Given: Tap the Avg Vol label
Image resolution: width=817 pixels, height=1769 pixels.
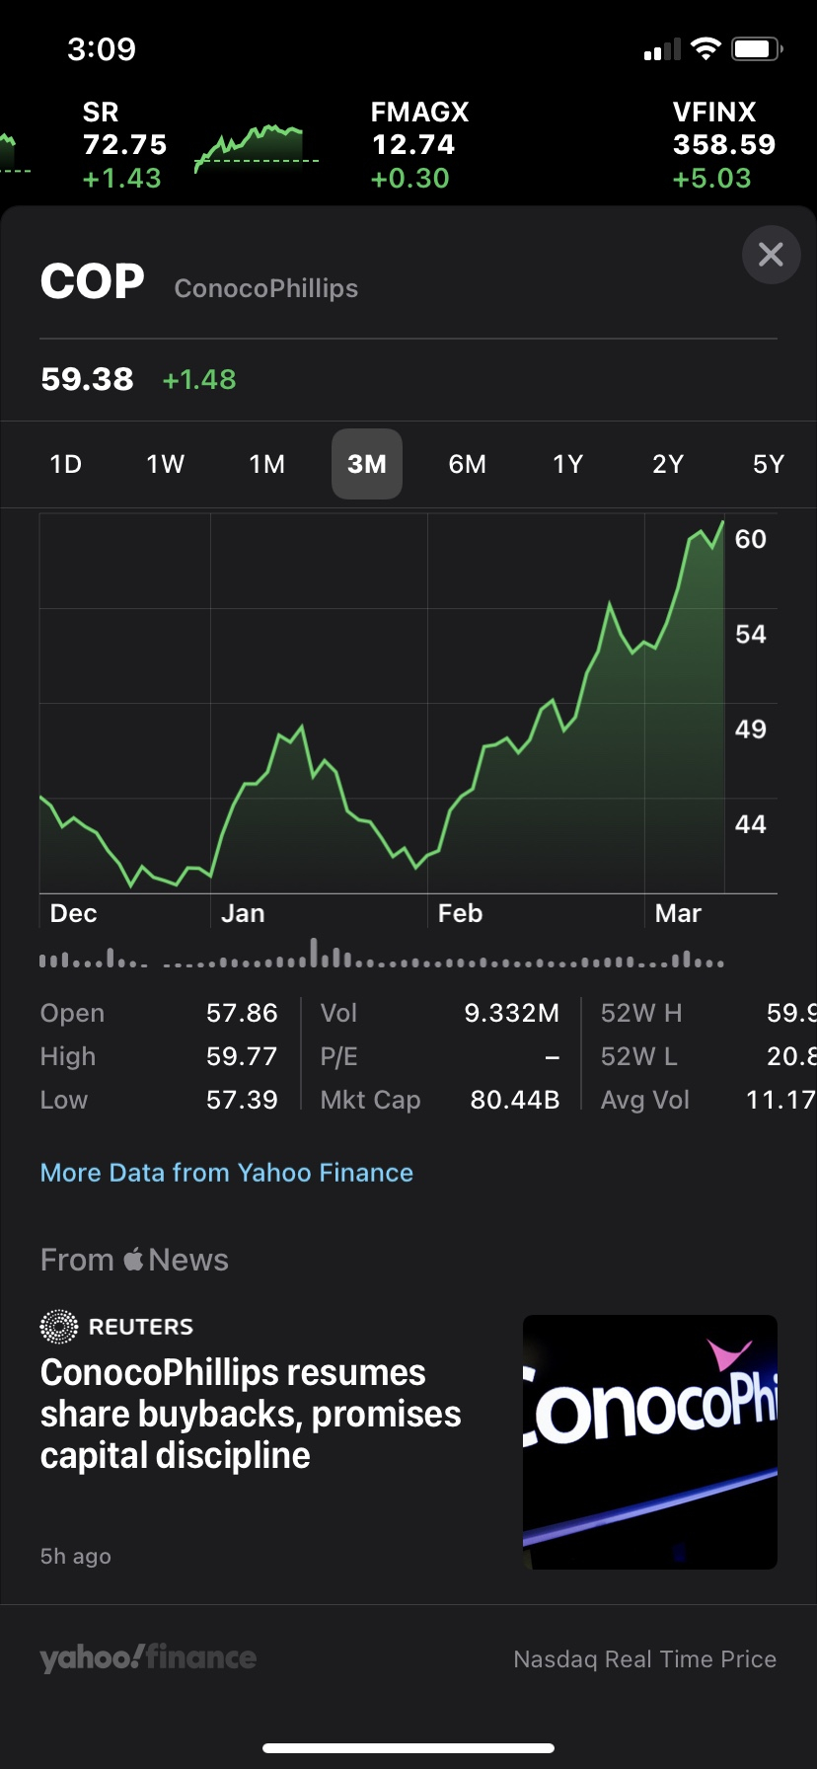Looking at the screenshot, I should click(645, 1100).
